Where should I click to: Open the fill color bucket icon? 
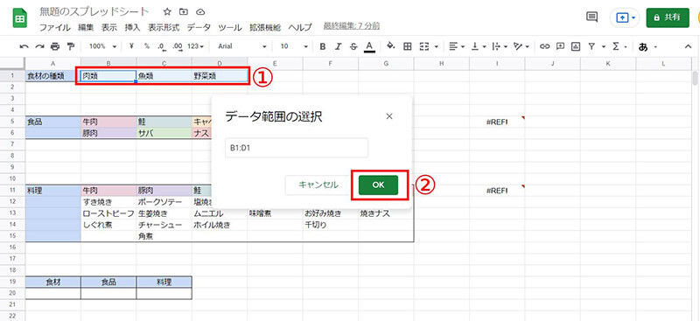[x=391, y=46]
